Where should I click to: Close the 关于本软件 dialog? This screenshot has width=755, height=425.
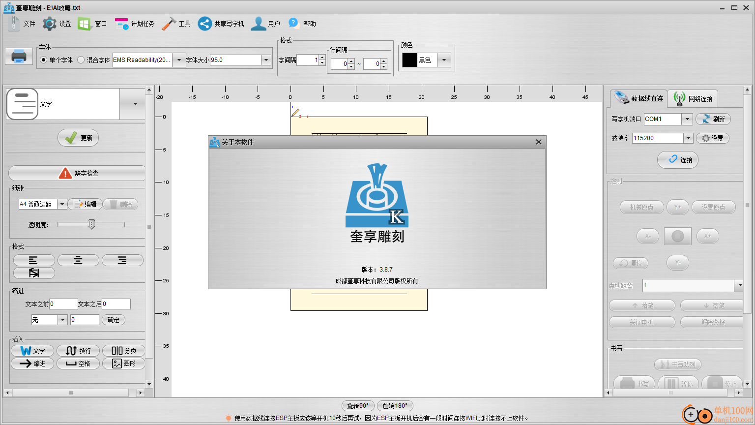(x=539, y=142)
